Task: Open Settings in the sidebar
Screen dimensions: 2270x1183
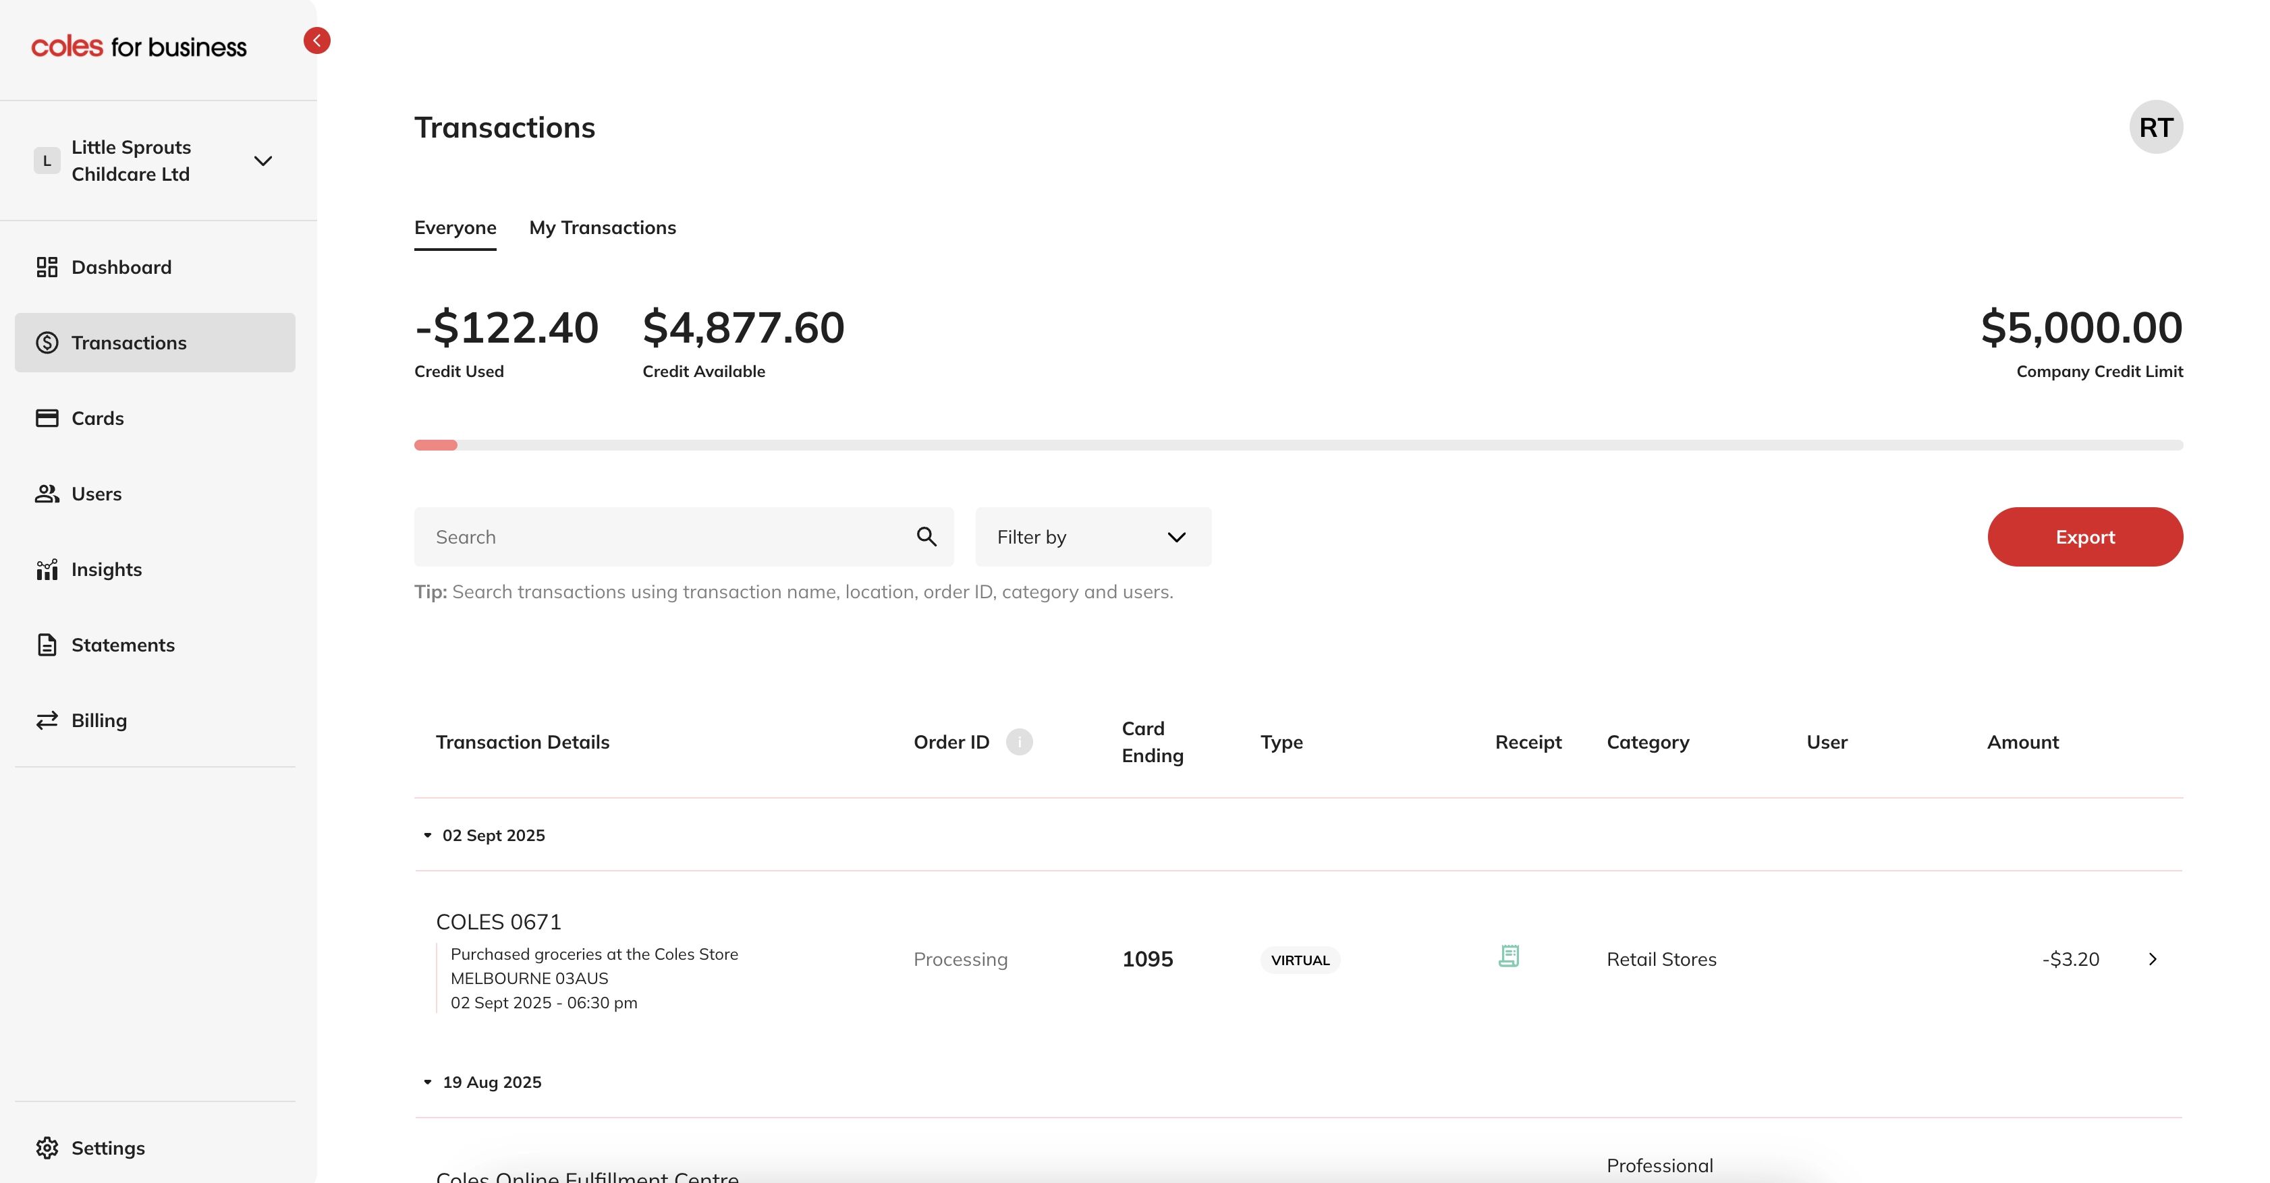Action: click(155, 1148)
